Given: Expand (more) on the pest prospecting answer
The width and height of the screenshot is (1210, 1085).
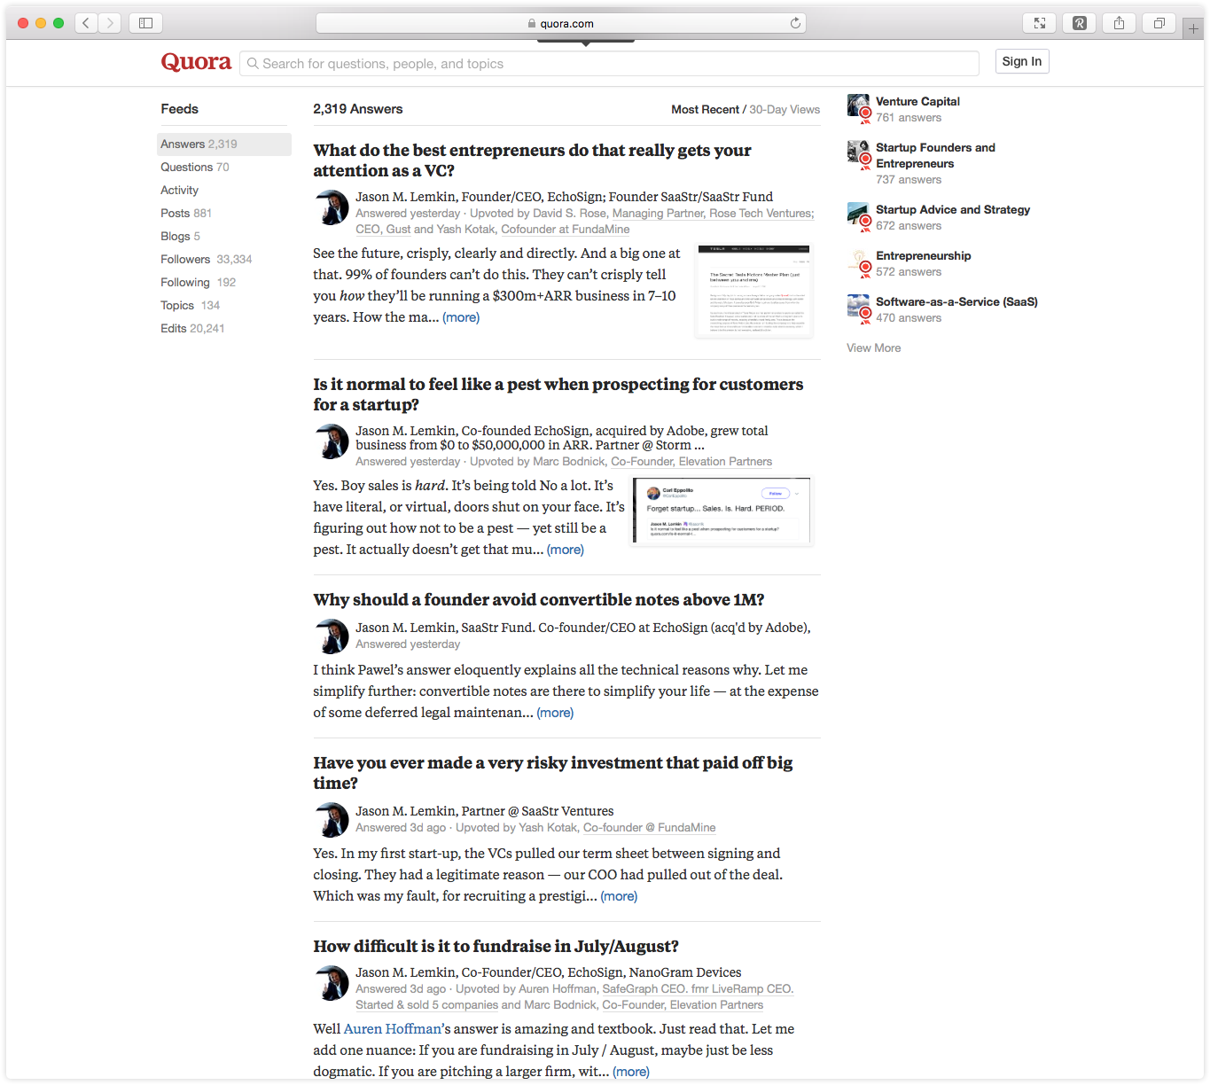Looking at the screenshot, I should [566, 550].
